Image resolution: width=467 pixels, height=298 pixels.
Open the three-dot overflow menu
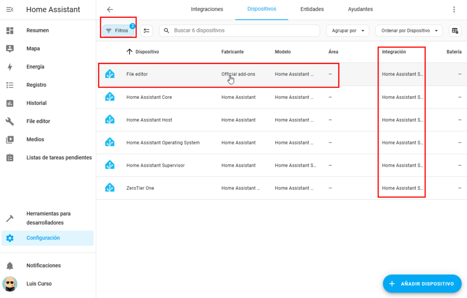pos(454,10)
